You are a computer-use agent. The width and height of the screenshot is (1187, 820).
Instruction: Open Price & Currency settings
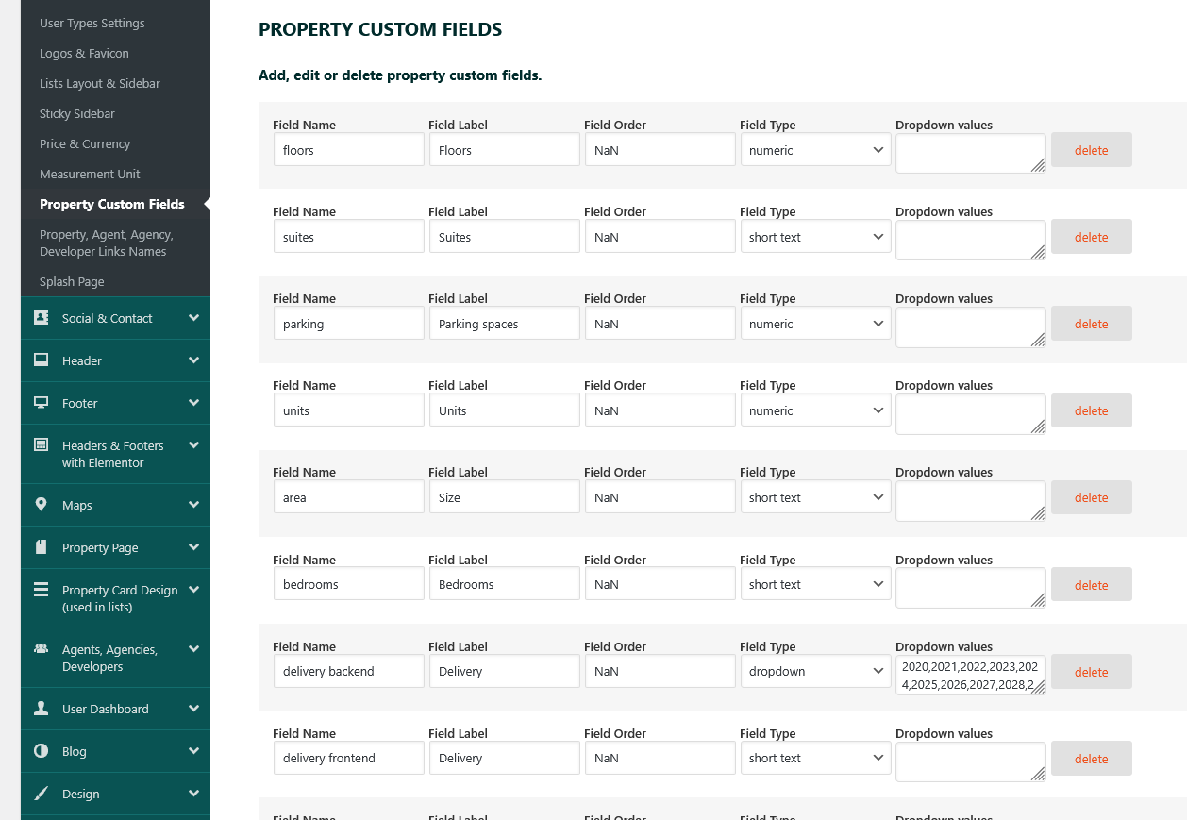85,143
